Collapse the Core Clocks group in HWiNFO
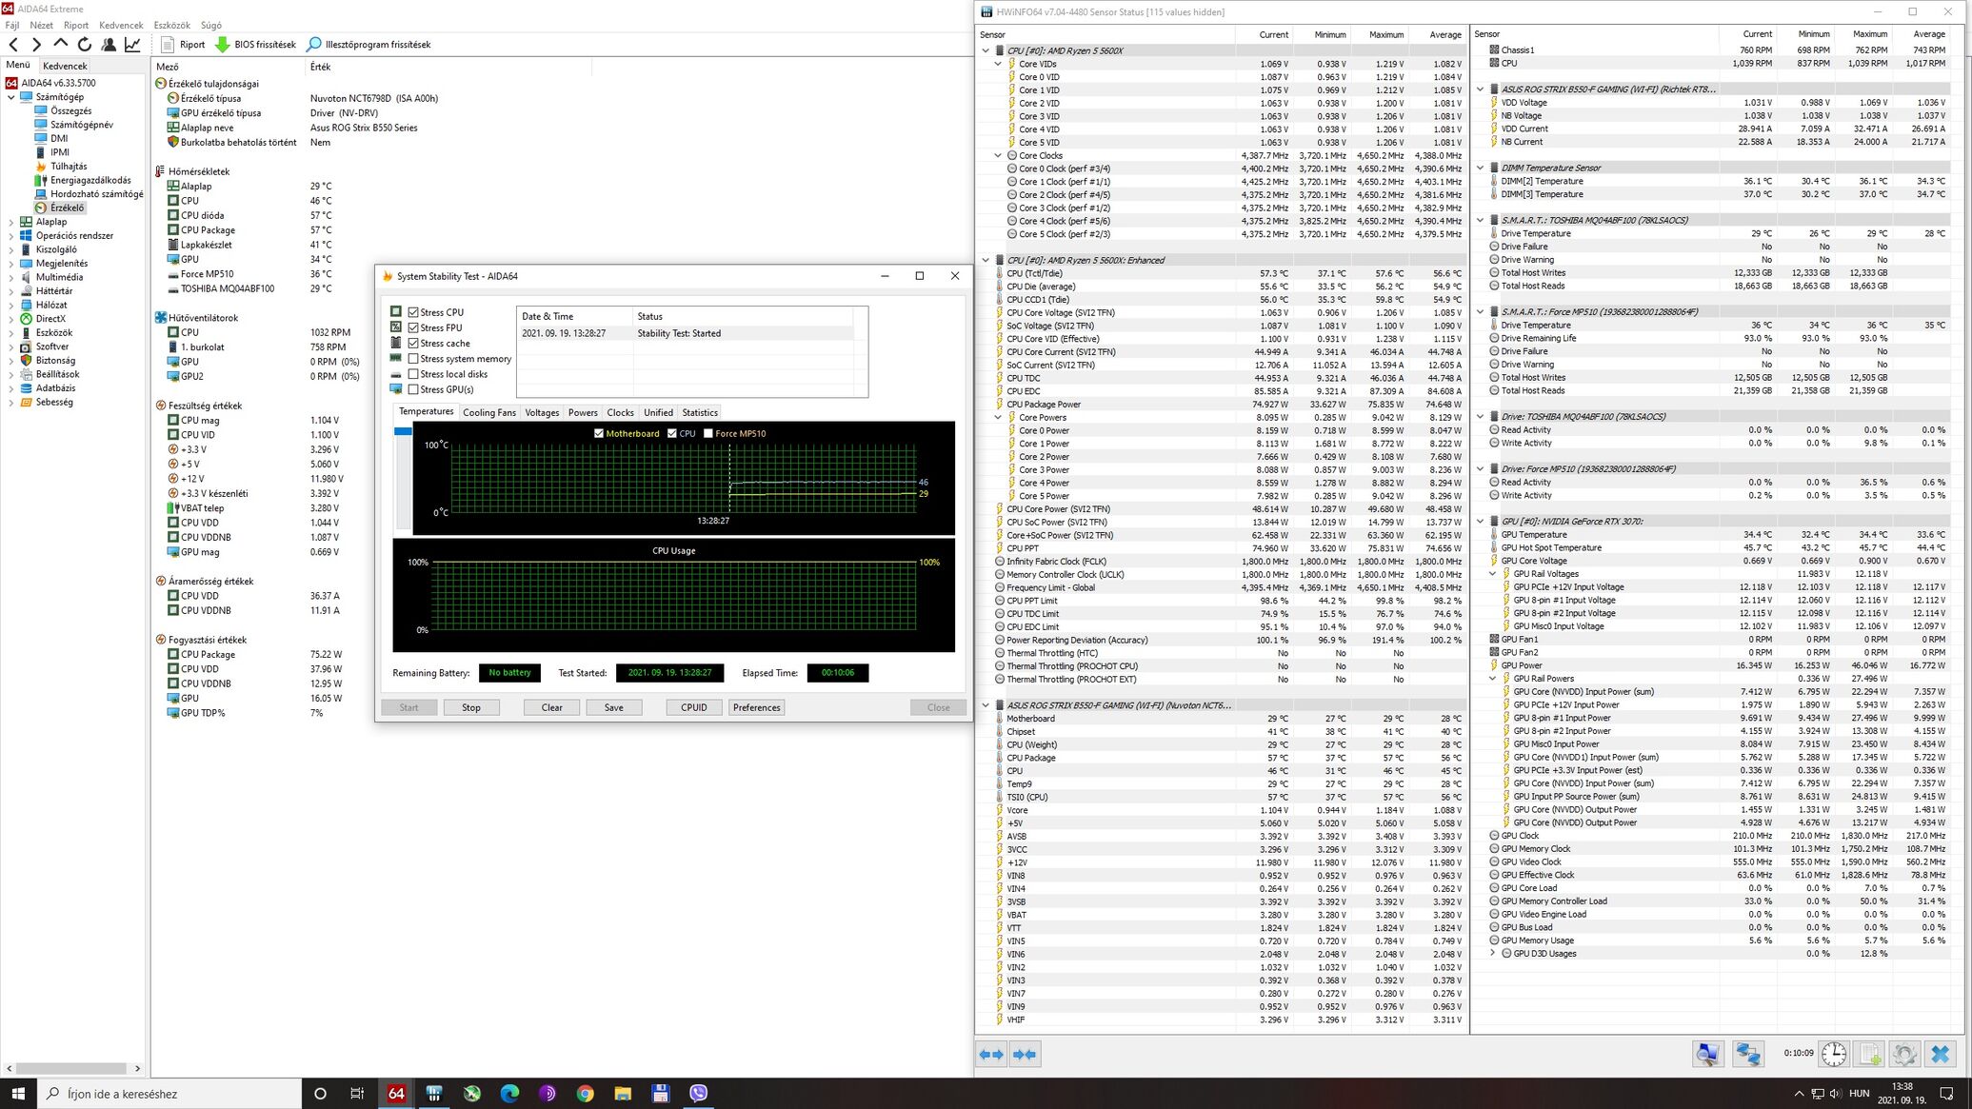1972x1109 pixels. coord(998,155)
